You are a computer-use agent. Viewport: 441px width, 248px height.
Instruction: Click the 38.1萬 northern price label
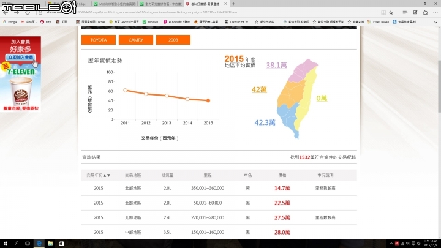pyautogui.click(x=276, y=66)
